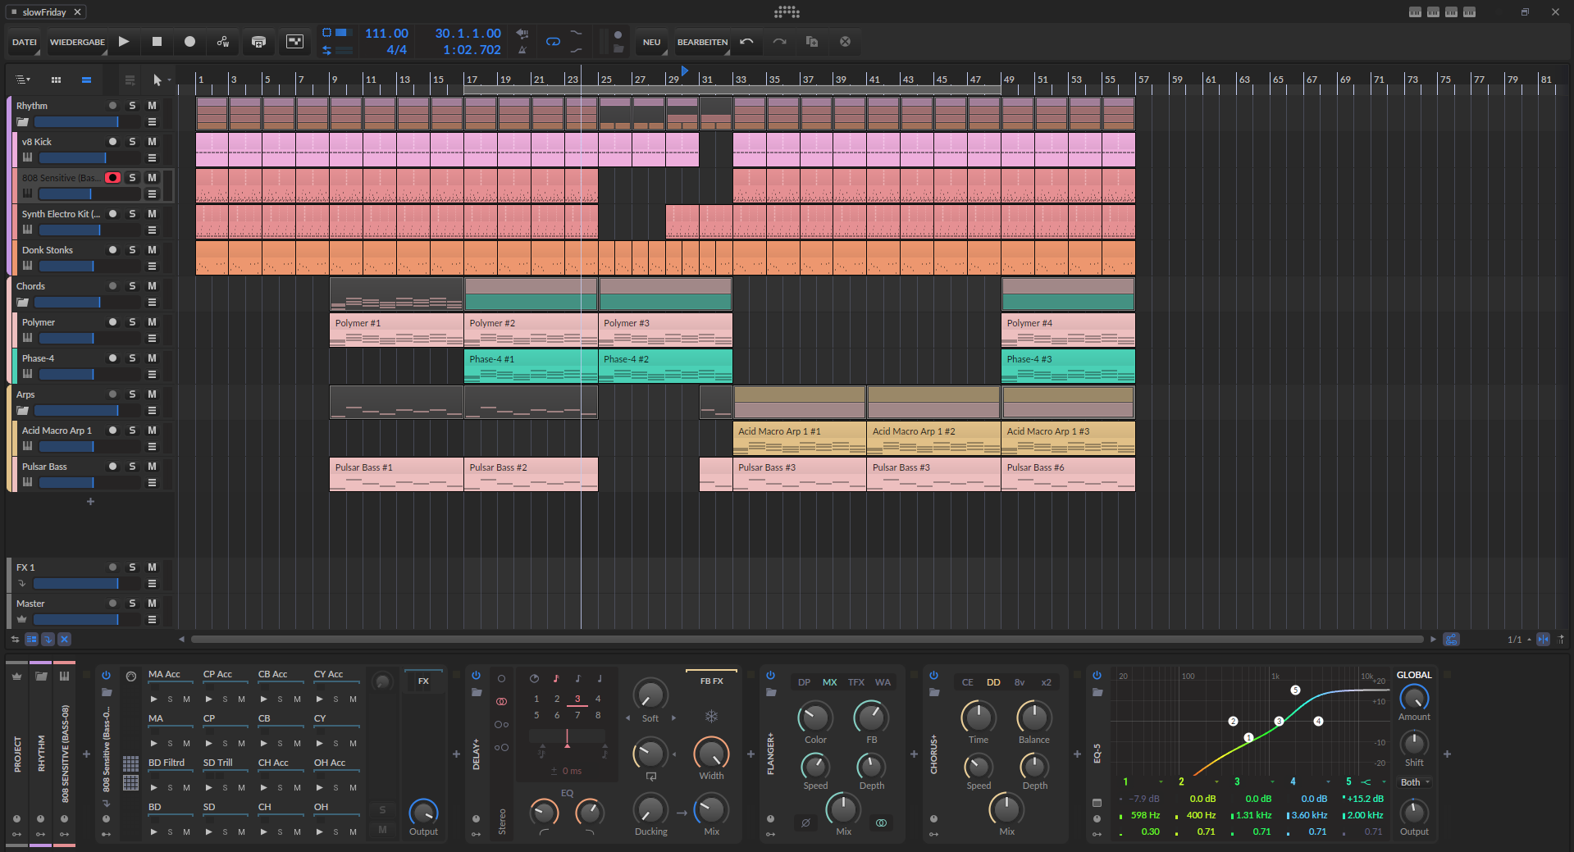Open Synth Electro Kit track lane menu
Viewport: 1574px width, 852px height.
tap(152, 230)
